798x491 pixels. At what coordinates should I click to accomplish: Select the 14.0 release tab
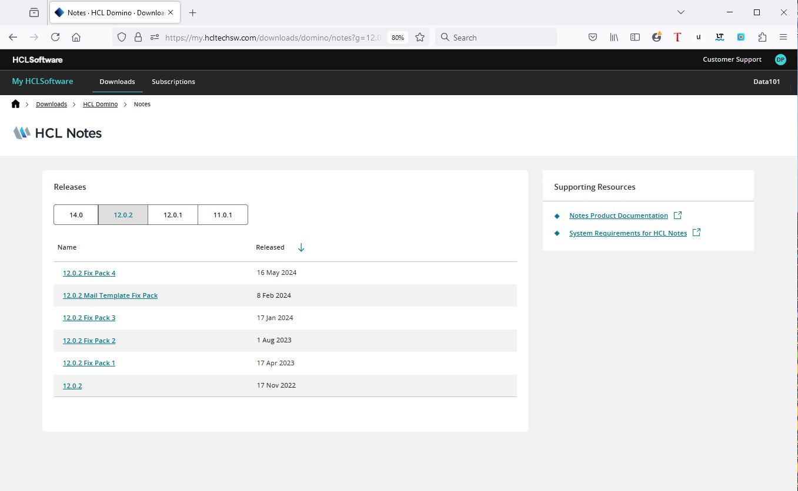click(76, 215)
